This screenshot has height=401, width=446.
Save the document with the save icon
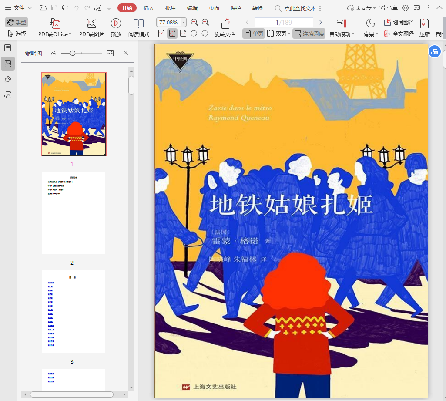54,8
